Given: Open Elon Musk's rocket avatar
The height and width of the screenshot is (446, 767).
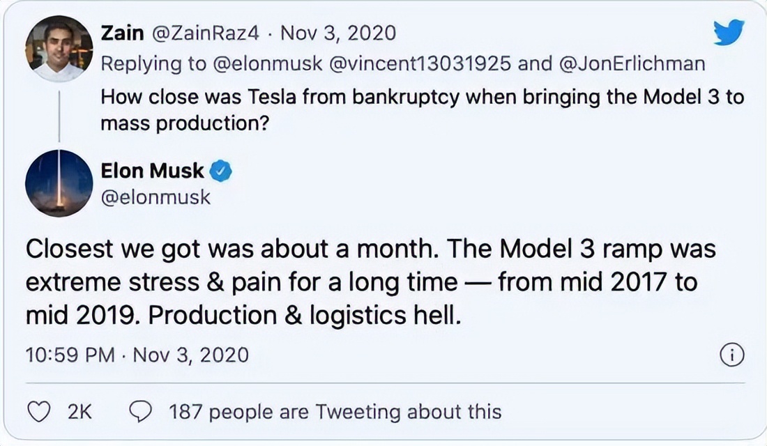Looking at the screenshot, I should pos(59,183).
